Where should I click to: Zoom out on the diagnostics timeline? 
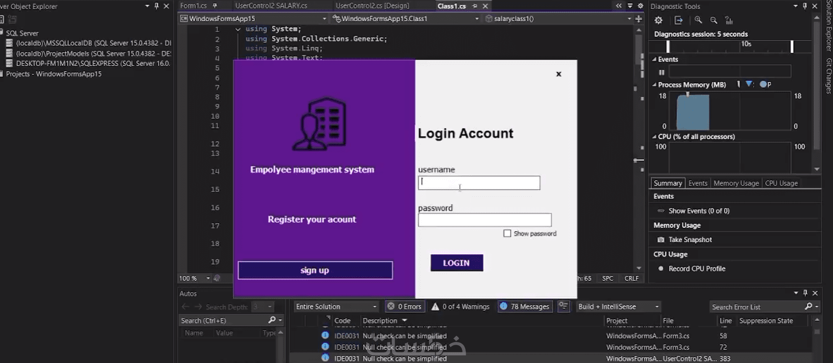pyautogui.click(x=713, y=20)
